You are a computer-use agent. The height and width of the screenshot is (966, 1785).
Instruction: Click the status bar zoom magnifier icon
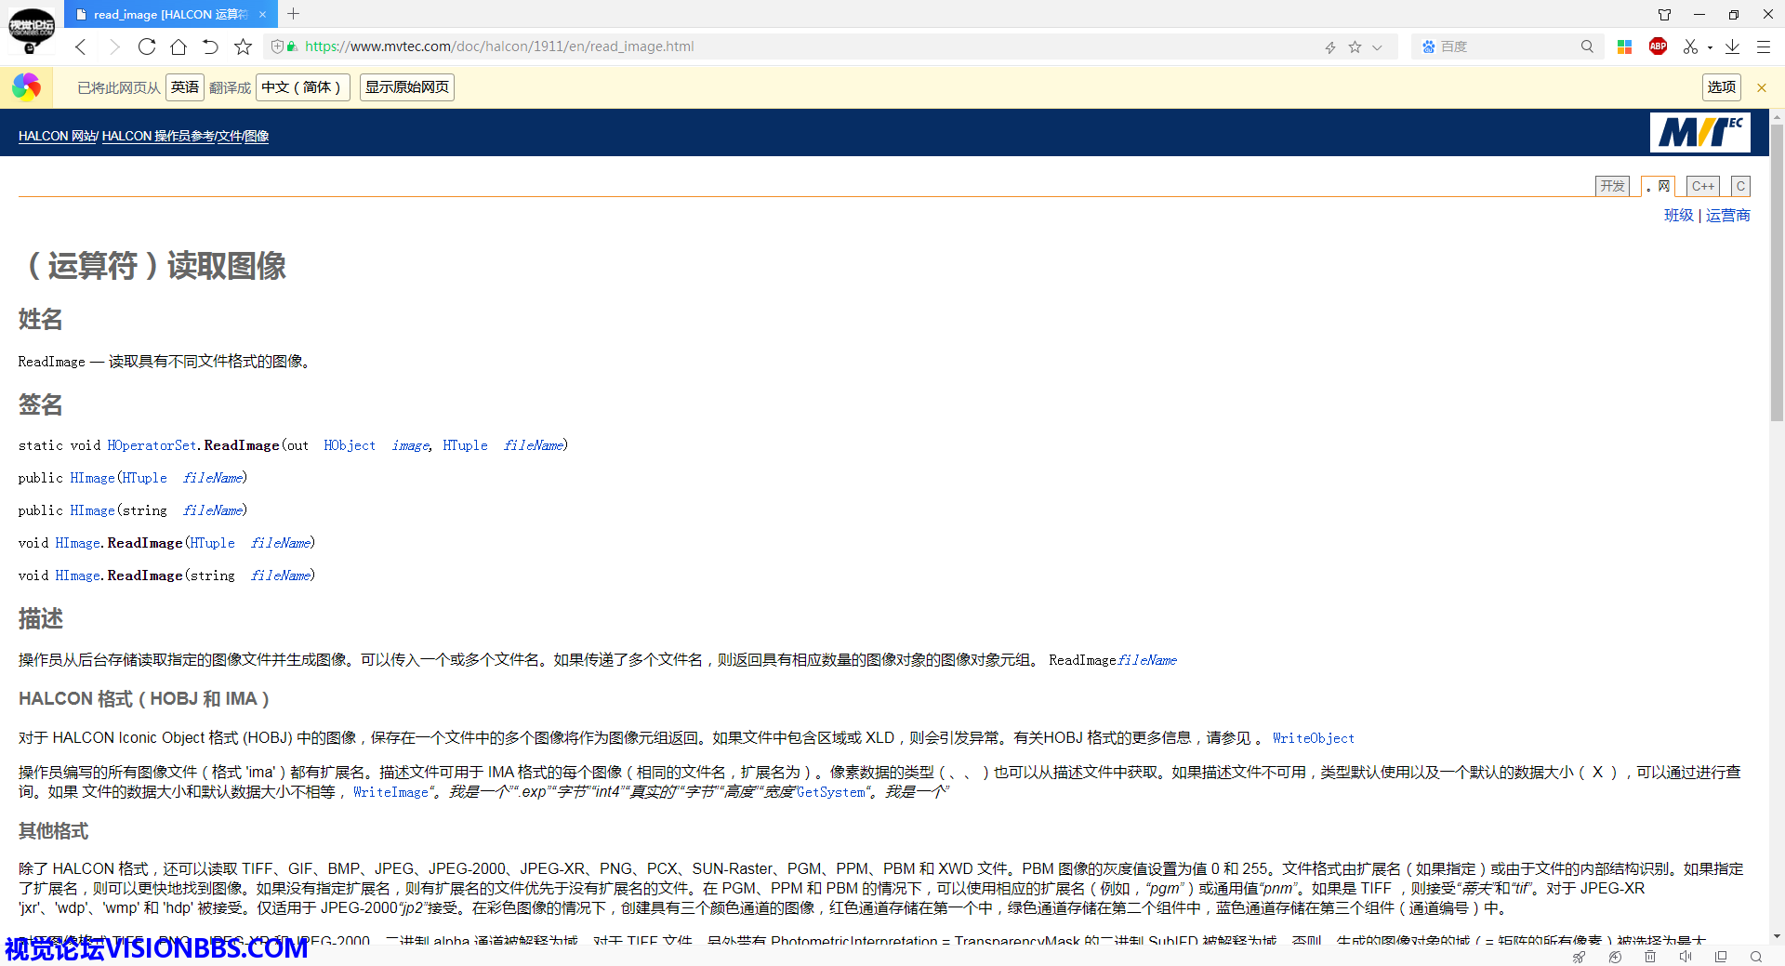click(1756, 956)
